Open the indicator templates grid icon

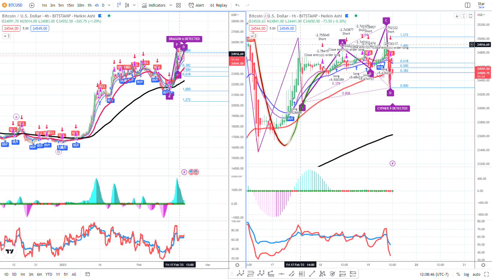pos(179,5)
